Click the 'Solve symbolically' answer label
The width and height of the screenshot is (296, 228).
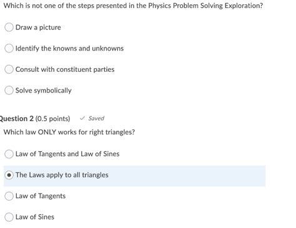[44, 91]
